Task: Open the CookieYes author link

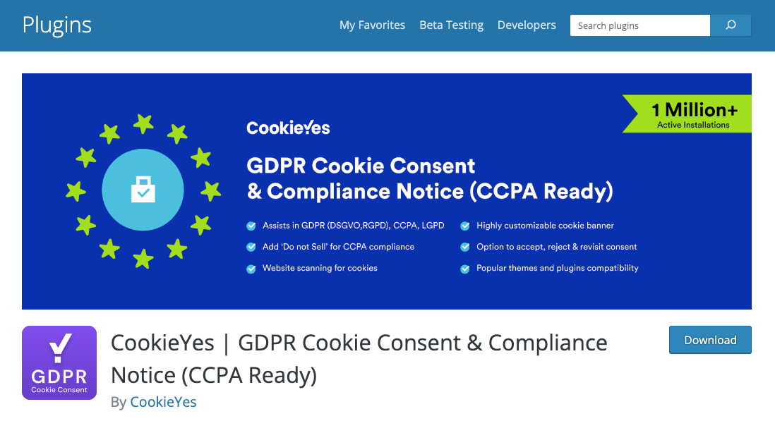Action: click(163, 402)
